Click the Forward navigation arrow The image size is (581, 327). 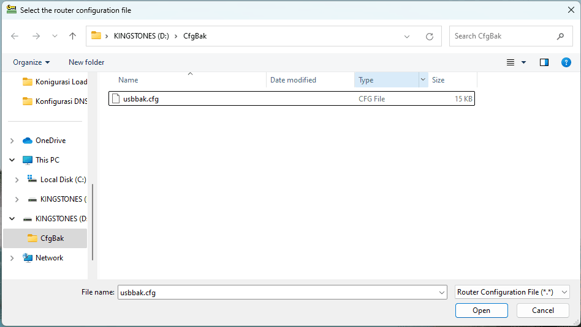tap(36, 36)
